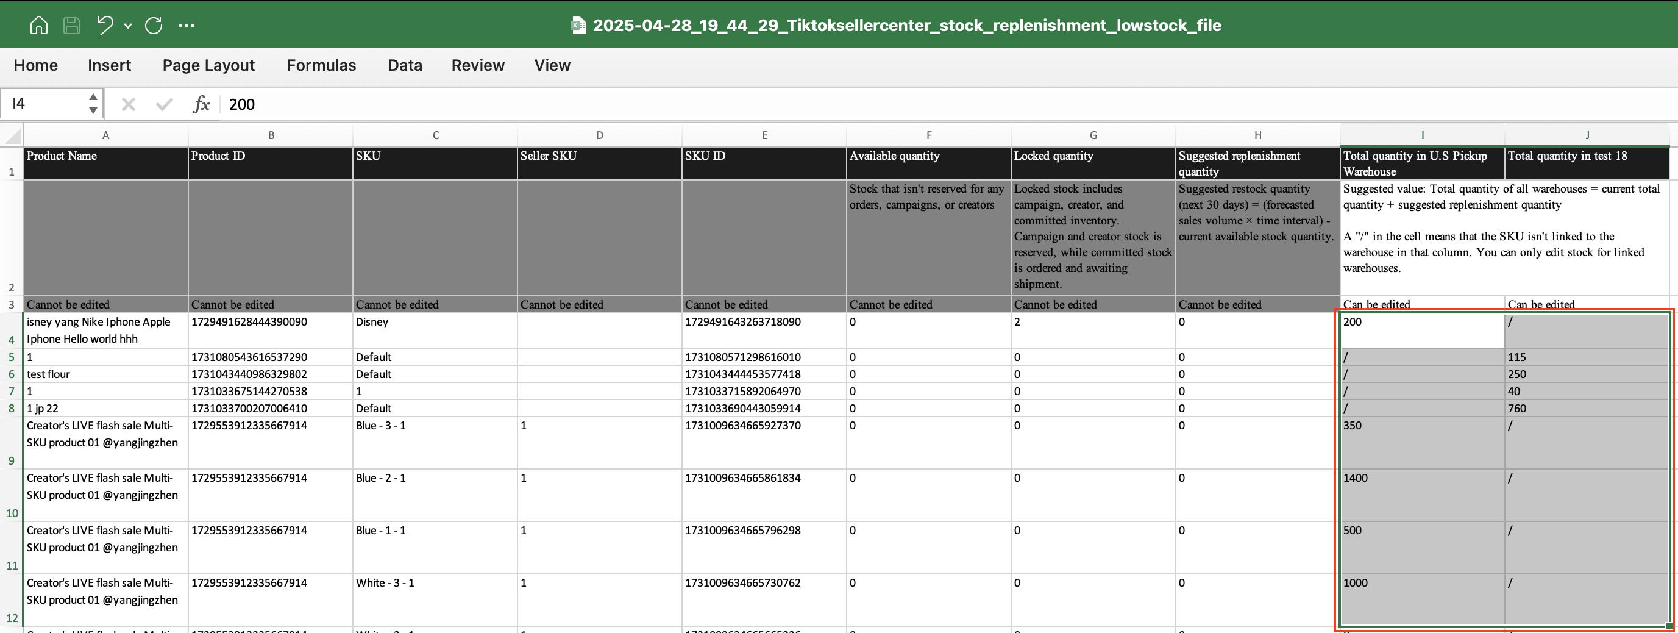Image resolution: width=1678 pixels, height=633 pixels.
Task: Click the Select All corner triangle
Action: (13, 135)
